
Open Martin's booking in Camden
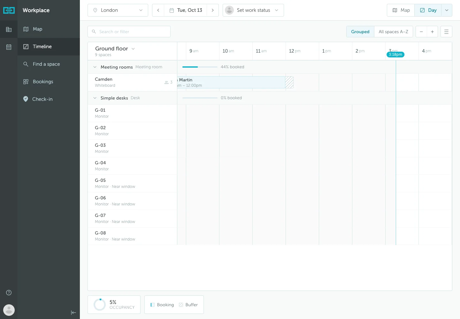click(x=231, y=82)
